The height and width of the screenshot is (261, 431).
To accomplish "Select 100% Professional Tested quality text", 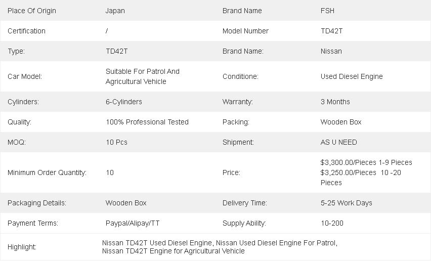I will [x=147, y=122].
